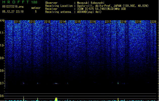Click the 0.7 frequency axis label
This screenshot has height=101, width=159.
2,83
